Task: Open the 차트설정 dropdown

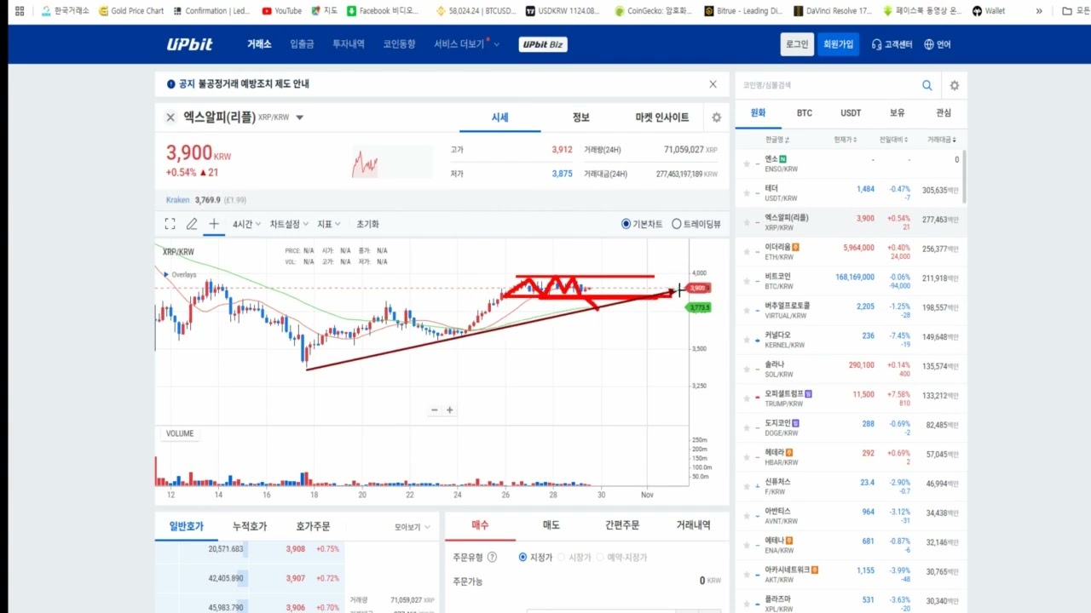Action: pos(289,224)
